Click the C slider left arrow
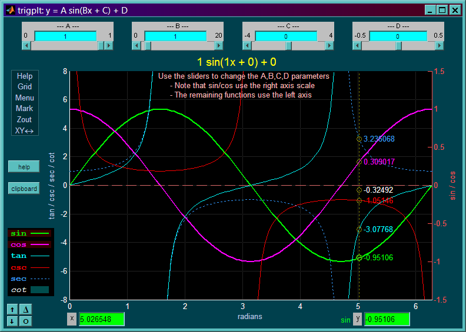The height and width of the screenshot is (332, 466). 247,46
